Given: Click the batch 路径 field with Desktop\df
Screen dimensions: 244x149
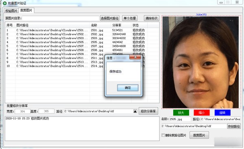Looking at the screenshot, I should 99,111.
